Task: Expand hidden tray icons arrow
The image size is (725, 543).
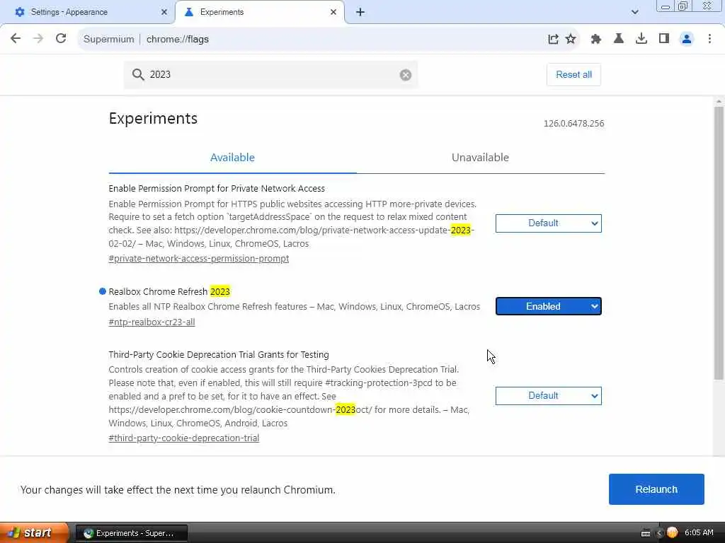Action: (x=659, y=533)
